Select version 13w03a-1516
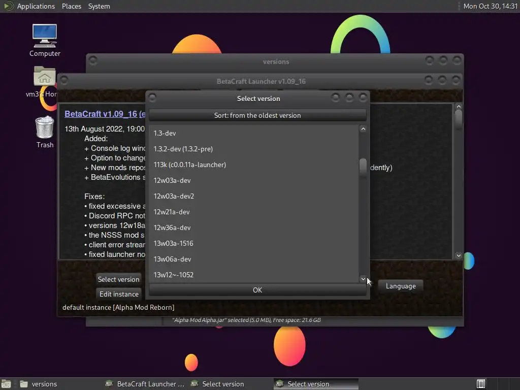This screenshot has height=390, width=520. click(x=254, y=243)
